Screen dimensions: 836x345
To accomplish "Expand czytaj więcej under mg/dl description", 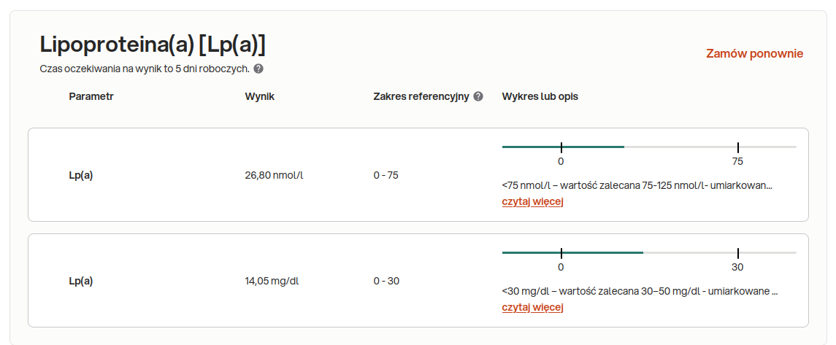I will click(532, 307).
